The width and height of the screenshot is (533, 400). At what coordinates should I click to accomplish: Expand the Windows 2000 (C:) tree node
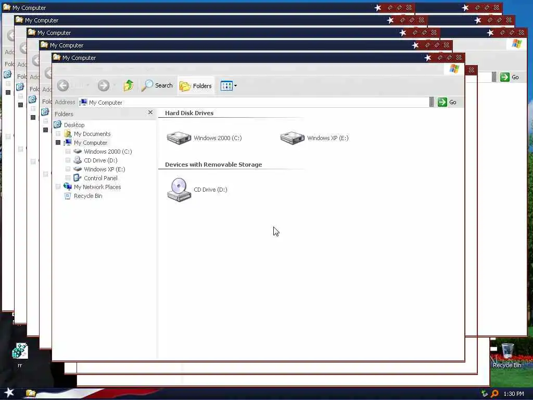[x=68, y=152]
